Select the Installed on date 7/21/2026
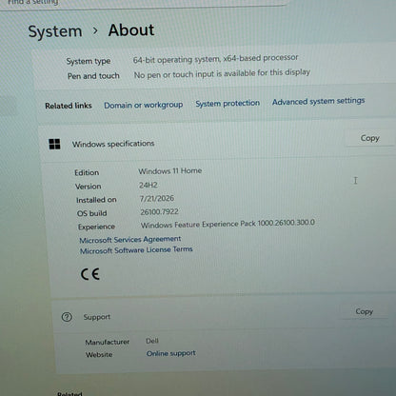396x396 pixels. point(157,199)
